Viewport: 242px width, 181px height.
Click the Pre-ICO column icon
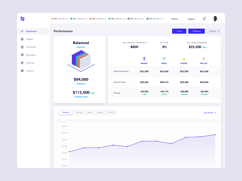203,58
